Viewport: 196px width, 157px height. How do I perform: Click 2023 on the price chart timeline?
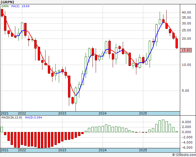pyautogui.click(x=62, y=113)
